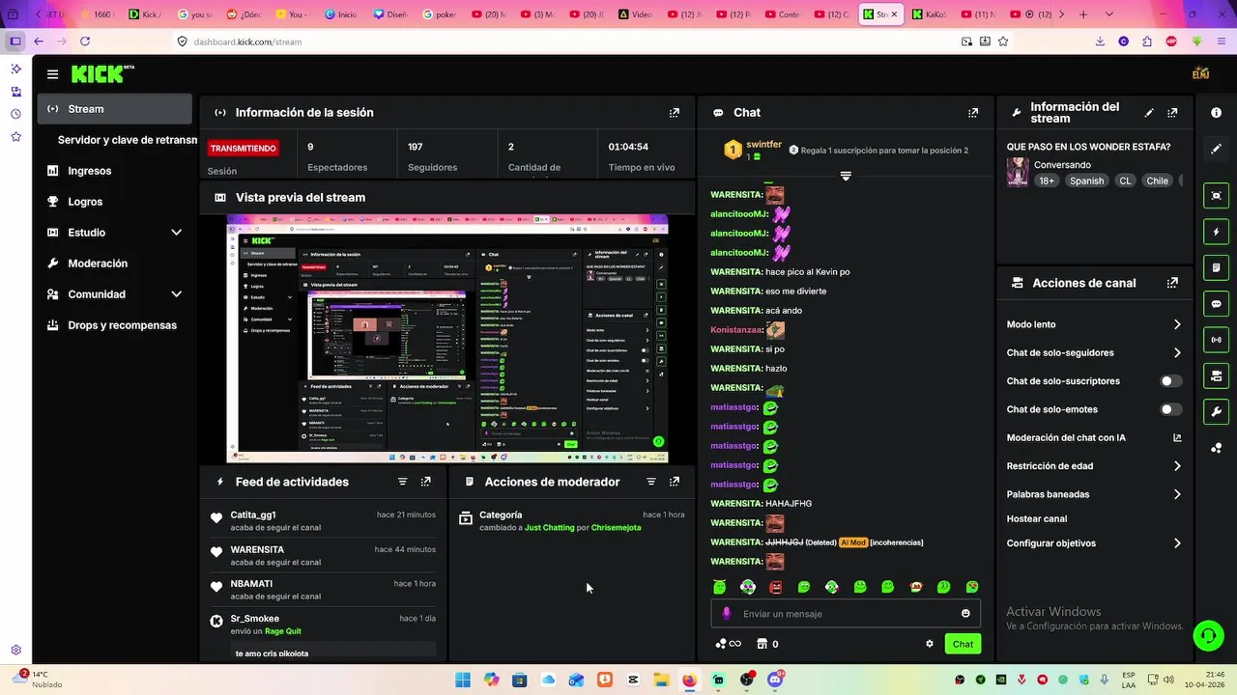Toggle moderator log widget in right rail
This screenshot has width=1237, height=695.
click(x=1216, y=267)
